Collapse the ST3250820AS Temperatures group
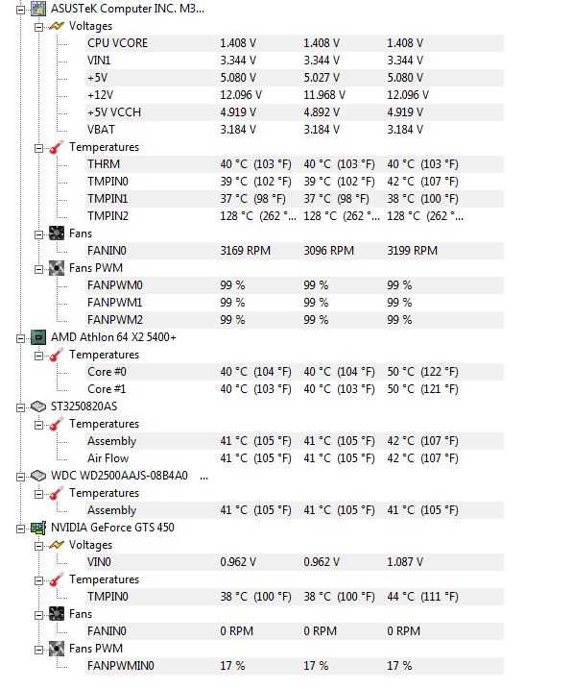 [x=38, y=425]
